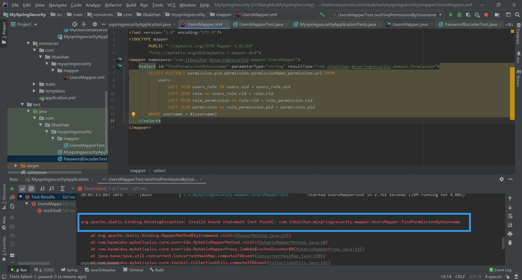Image resolution: width=522 pixels, height=280 pixels.
Task: Click the intention light bulb on line 13
Action: point(133,114)
